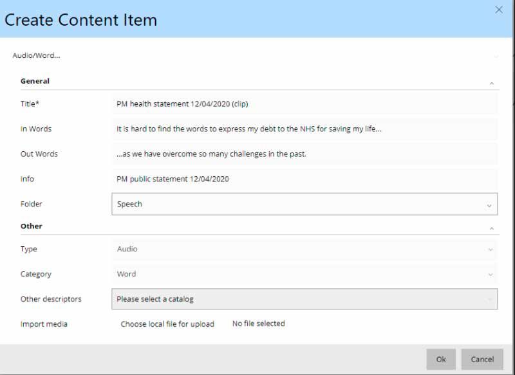Confirm with the Ok button
The image size is (515, 375).
pyautogui.click(x=441, y=360)
